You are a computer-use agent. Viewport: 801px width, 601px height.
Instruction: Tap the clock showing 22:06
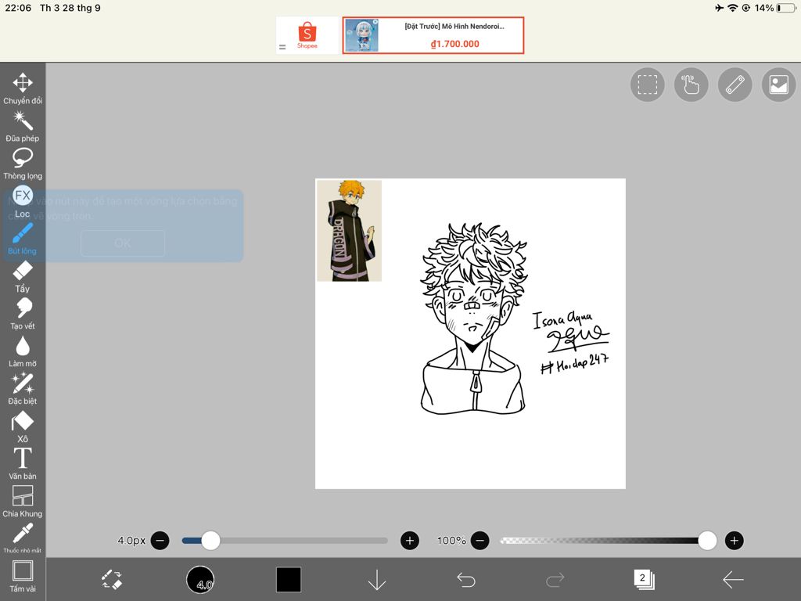click(x=18, y=8)
